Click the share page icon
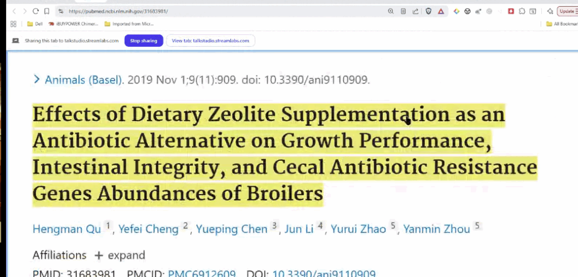578x277 pixels. [x=415, y=11]
